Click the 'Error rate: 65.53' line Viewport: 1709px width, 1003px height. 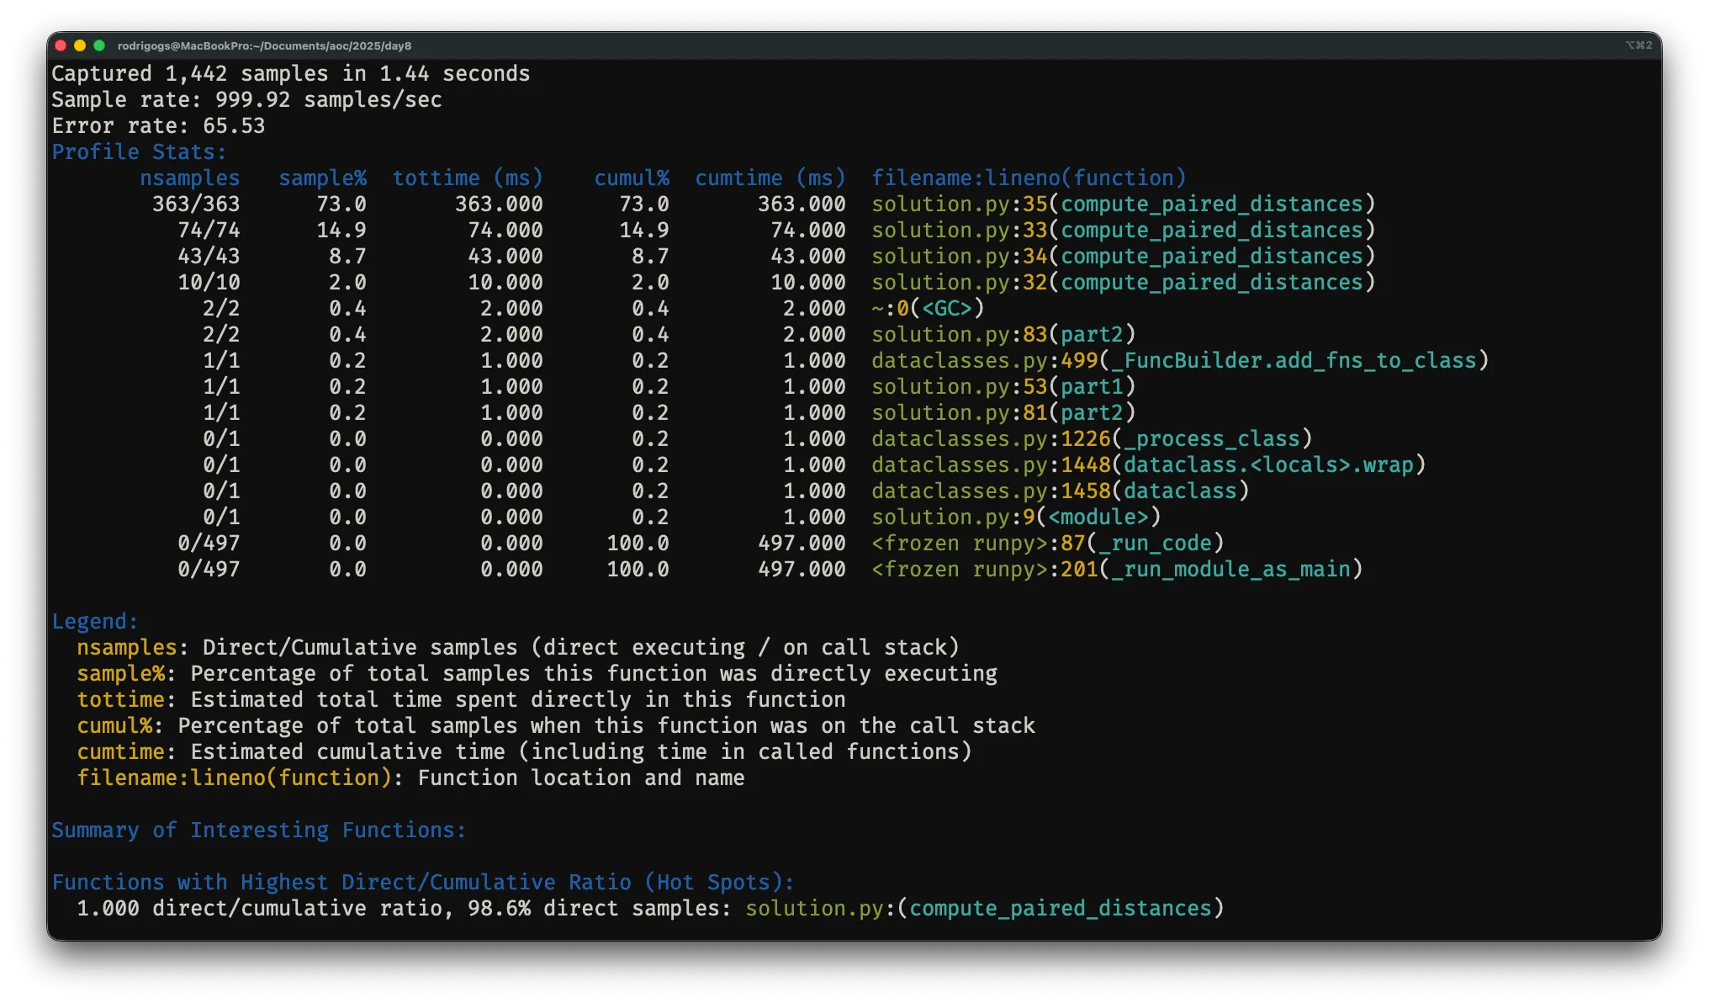point(159,126)
